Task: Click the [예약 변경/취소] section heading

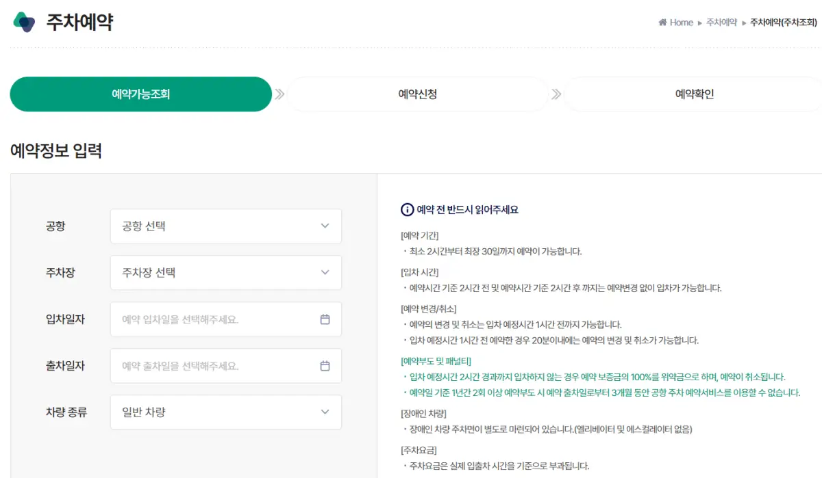Action: (429, 309)
